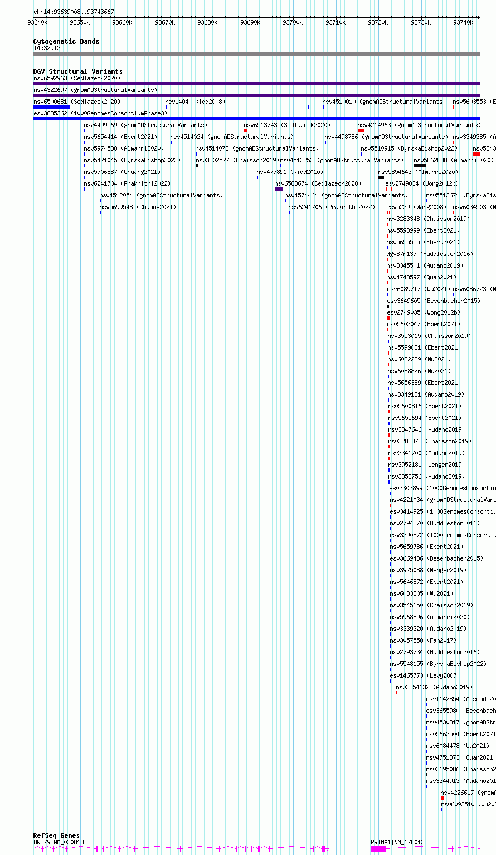Click esv2749034 (Wong2012b) variant label

pos(422,183)
